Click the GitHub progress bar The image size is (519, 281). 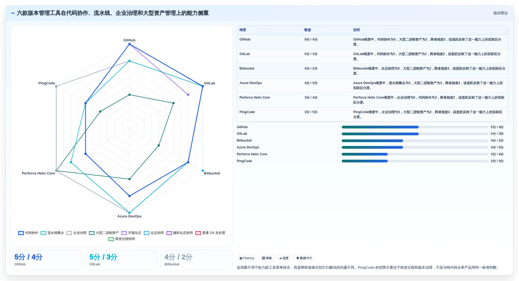click(415, 127)
